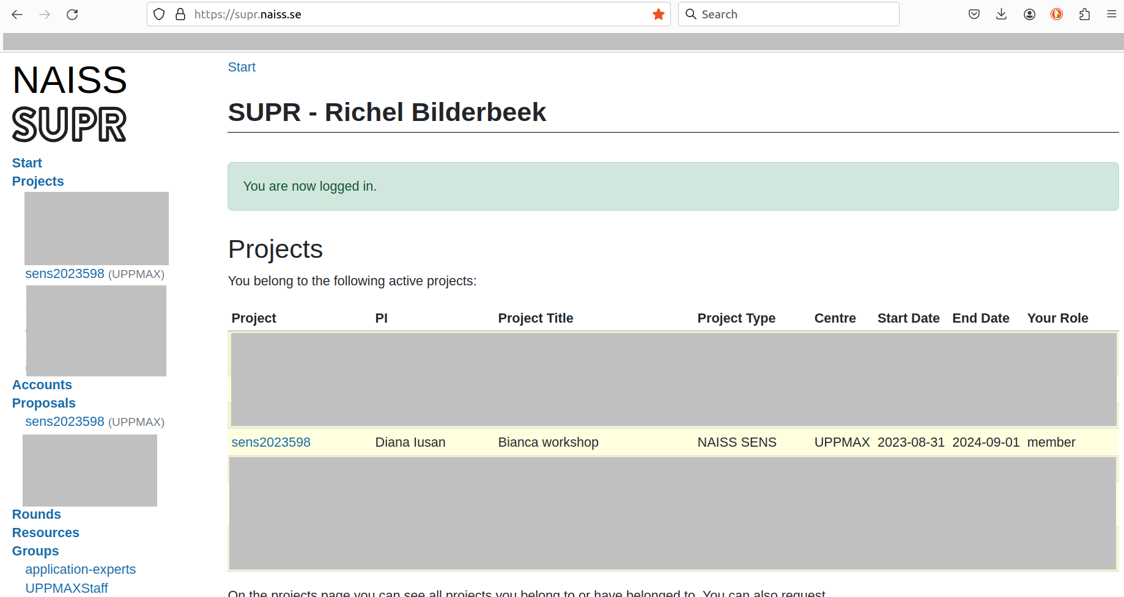Image resolution: width=1124 pixels, height=597 pixels.
Task: Open the Pocket save icon
Action: [x=974, y=14]
